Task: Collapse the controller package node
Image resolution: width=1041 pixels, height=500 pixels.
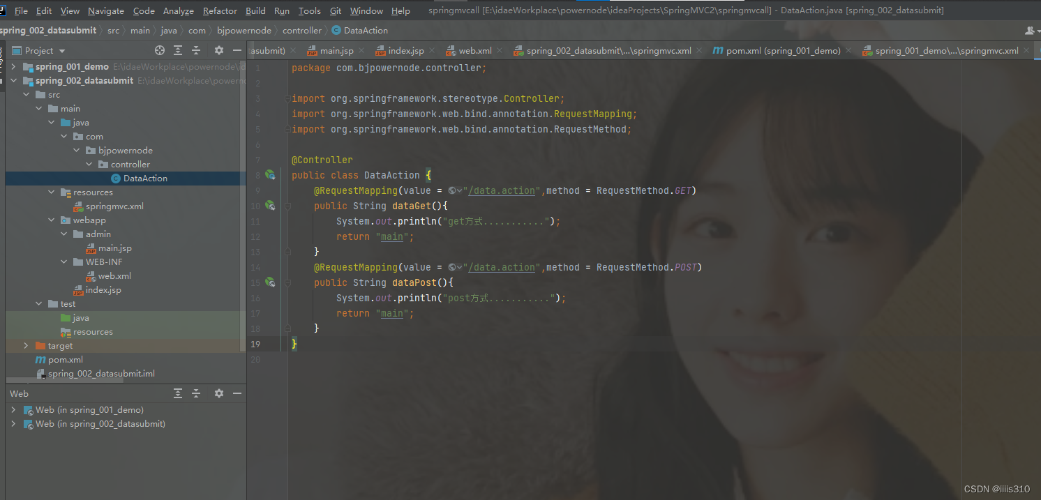Action: tap(89, 164)
